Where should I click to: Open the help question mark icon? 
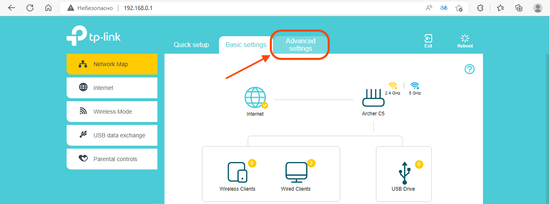[470, 70]
